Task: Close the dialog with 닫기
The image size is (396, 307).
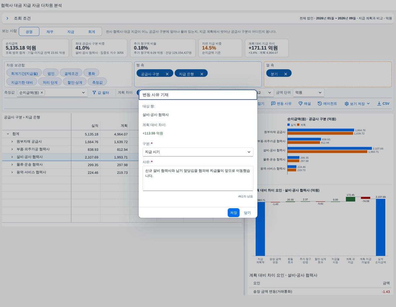Action: (x=247, y=213)
